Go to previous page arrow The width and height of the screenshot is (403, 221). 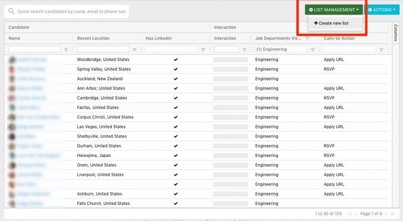point(356,214)
